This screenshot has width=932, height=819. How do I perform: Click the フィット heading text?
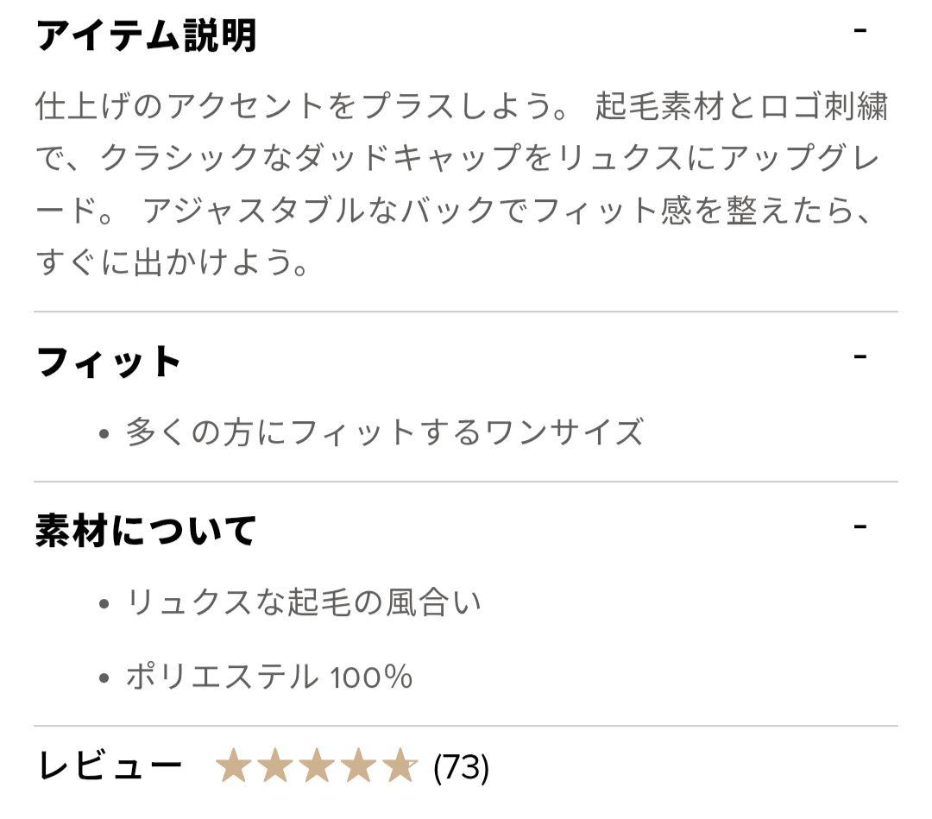coord(109,362)
